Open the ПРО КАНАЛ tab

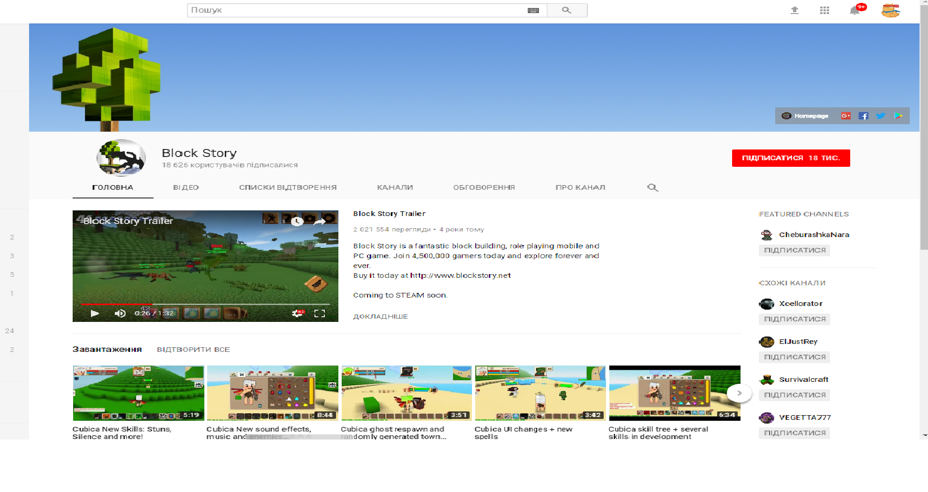coord(580,187)
